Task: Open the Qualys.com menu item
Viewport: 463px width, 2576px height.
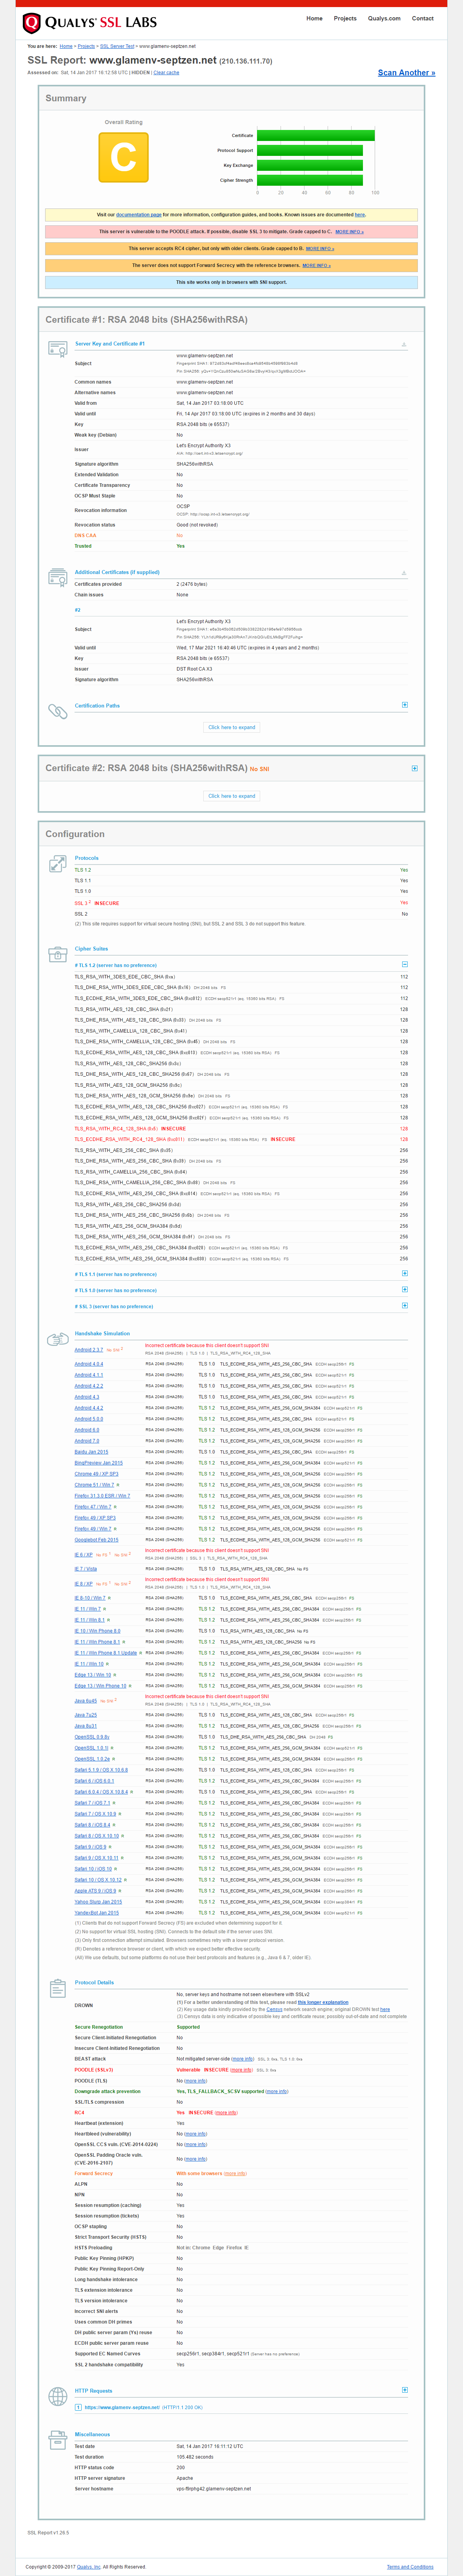Action: click(384, 18)
